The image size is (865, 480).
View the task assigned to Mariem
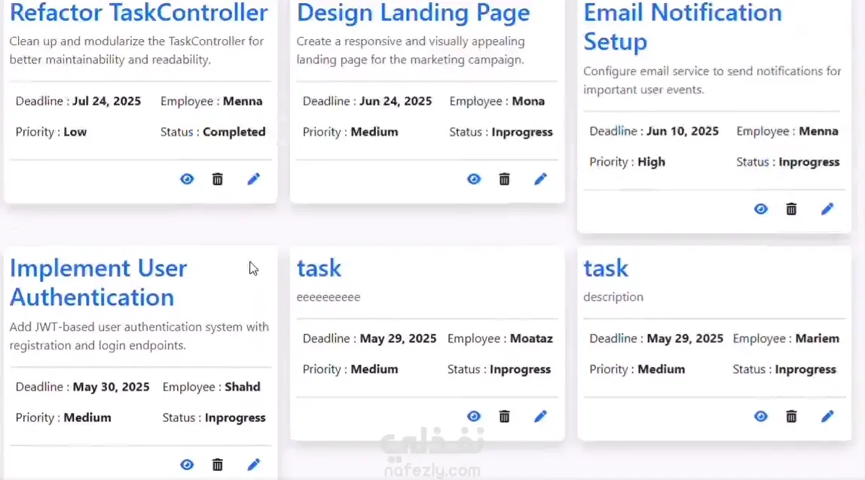761,417
